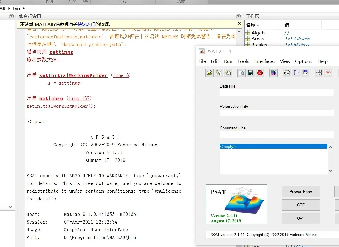
Task: Open the left panel actions dropdown
Action: click(12, 16)
